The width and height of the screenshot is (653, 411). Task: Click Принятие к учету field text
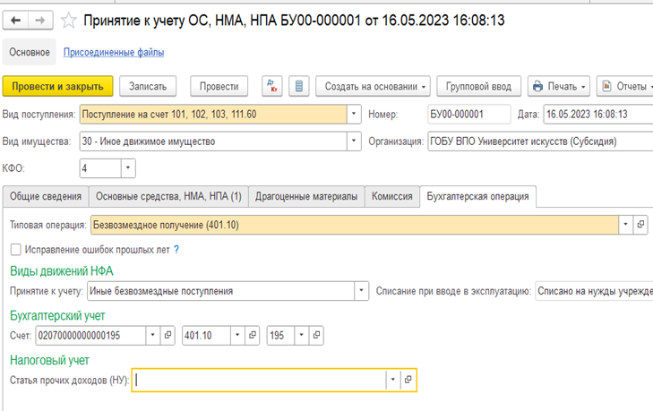pyautogui.click(x=220, y=291)
